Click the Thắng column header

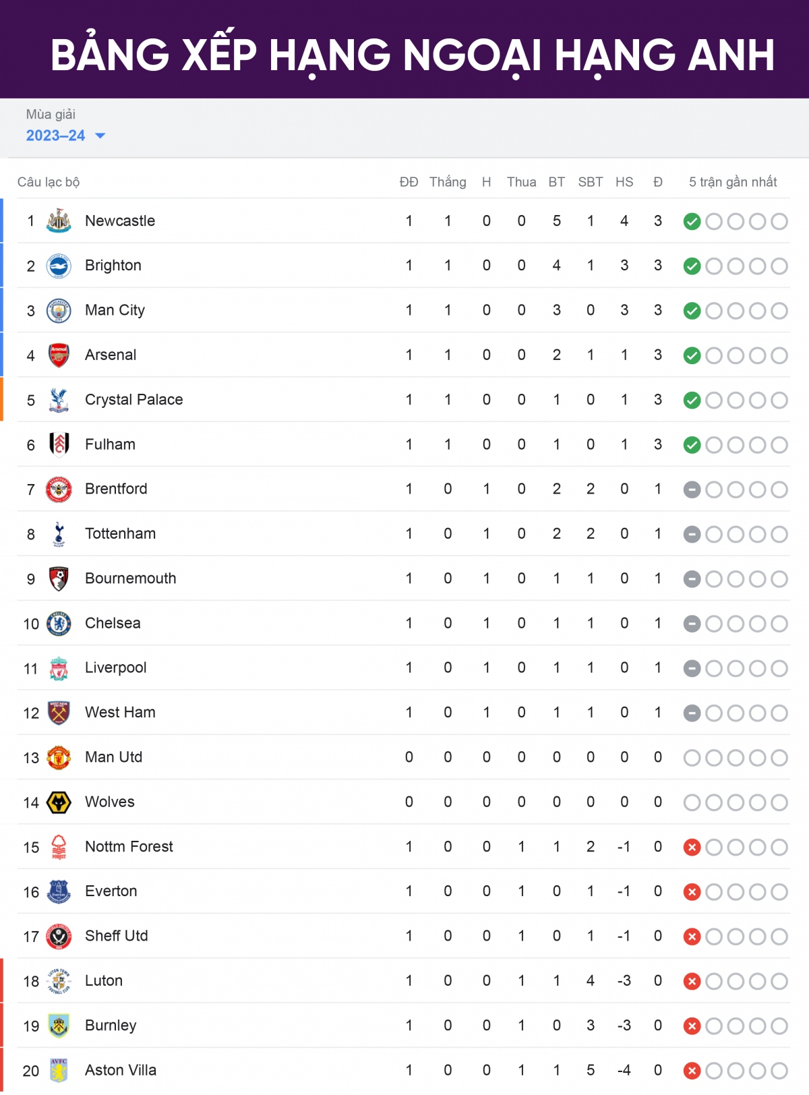pos(448,182)
